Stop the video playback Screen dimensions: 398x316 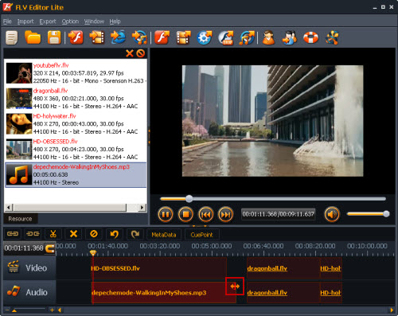[x=185, y=214]
